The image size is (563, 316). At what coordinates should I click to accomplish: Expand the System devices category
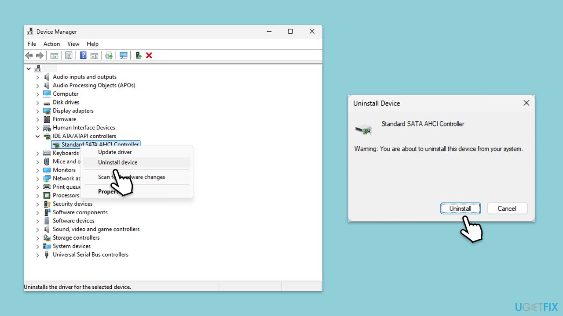point(38,246)
